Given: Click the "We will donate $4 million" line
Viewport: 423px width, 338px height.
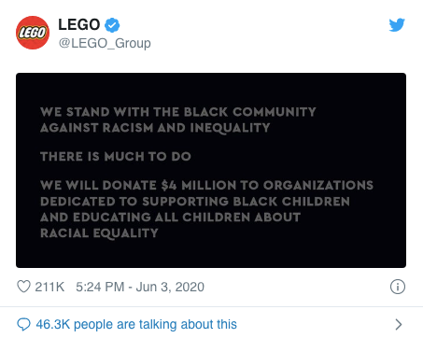Looking at the screenshot, I should pos(206,185).
